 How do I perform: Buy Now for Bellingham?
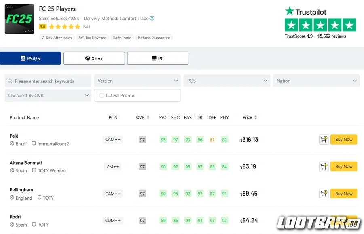point(344,194)
